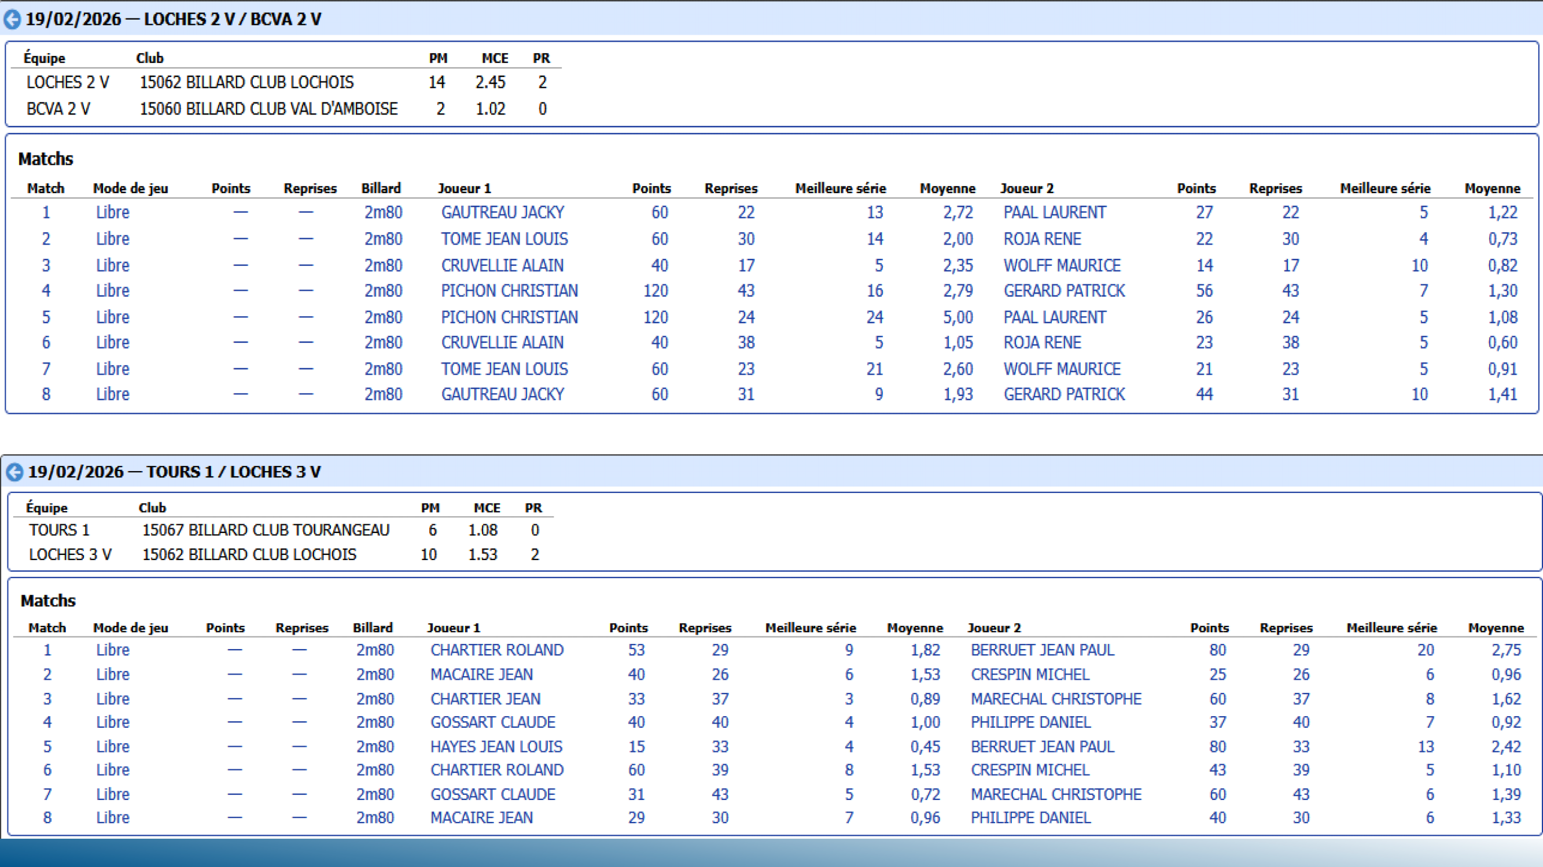Image resolution: width=1543 pixels, height=867 pixels.
Task: Click the 2m80 billard entry in match 4
Action: click(384, 291)
